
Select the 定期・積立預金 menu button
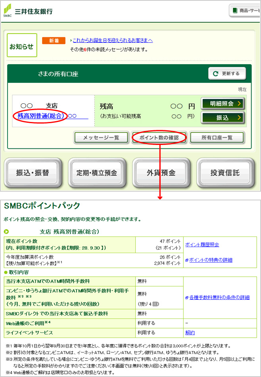tap(97, 173)
